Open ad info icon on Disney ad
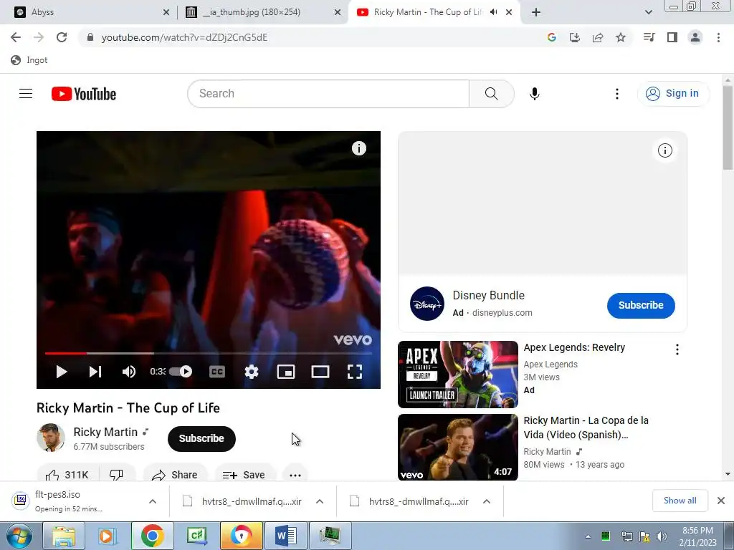 pyautogui.click(x=665, y=150)
